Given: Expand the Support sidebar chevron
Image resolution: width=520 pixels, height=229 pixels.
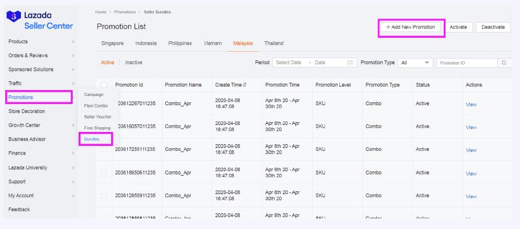Looking at the screenshot, I should pyautogui.click(x=73, y=181).
